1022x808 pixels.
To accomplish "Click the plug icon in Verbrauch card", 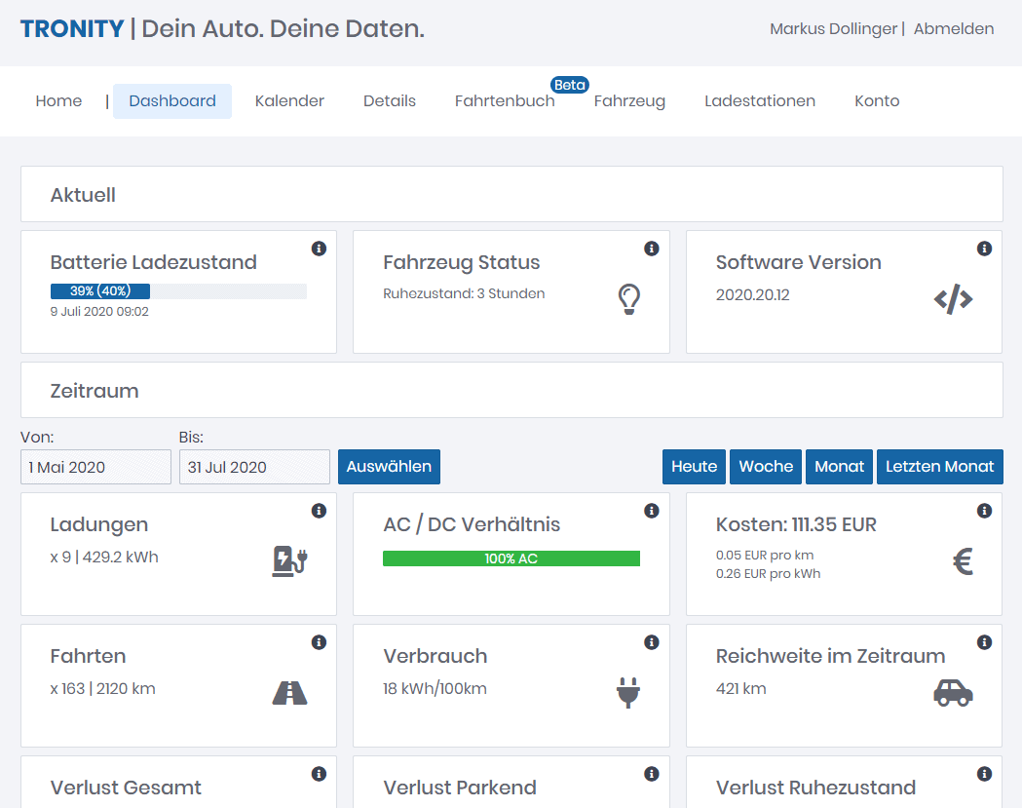I will tap(629, 693).
